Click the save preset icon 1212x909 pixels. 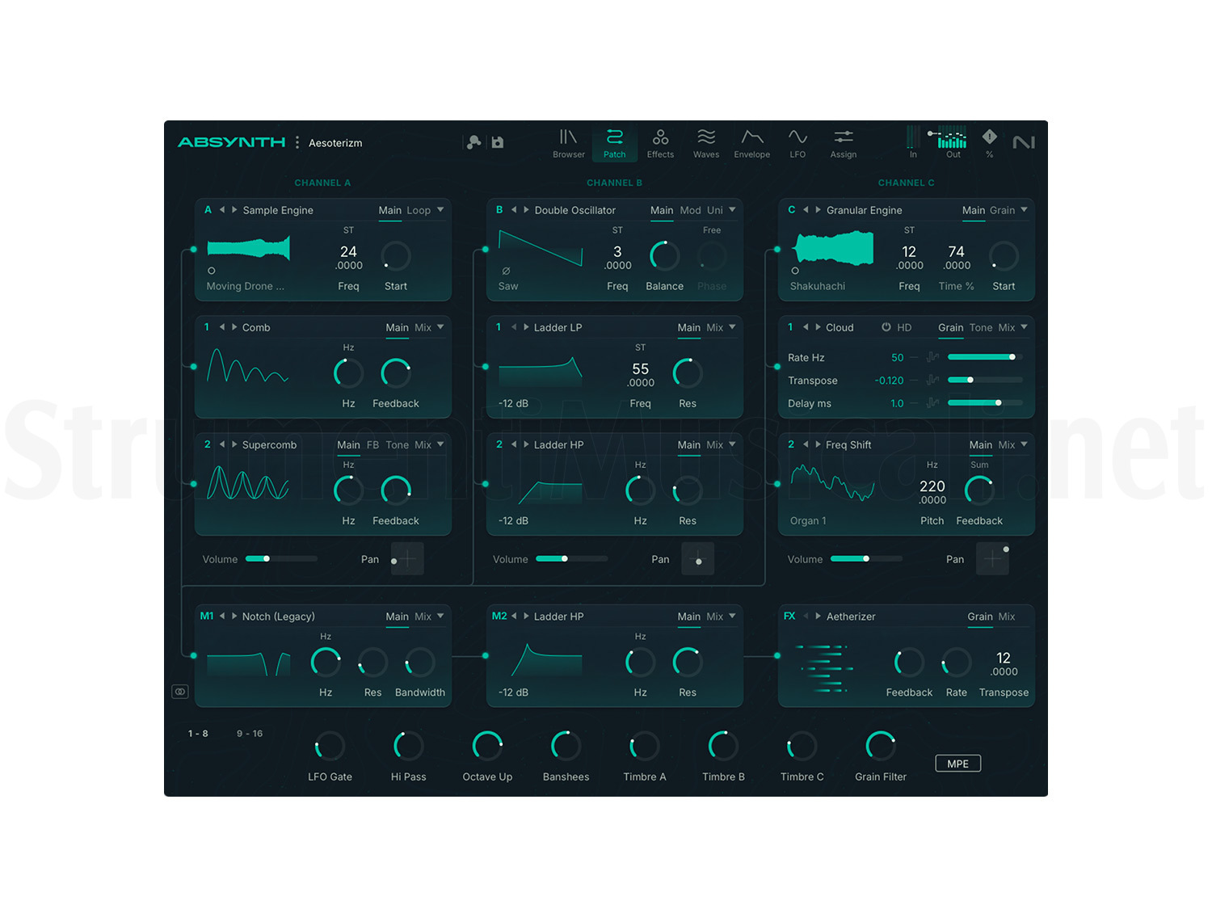[498, 142]
